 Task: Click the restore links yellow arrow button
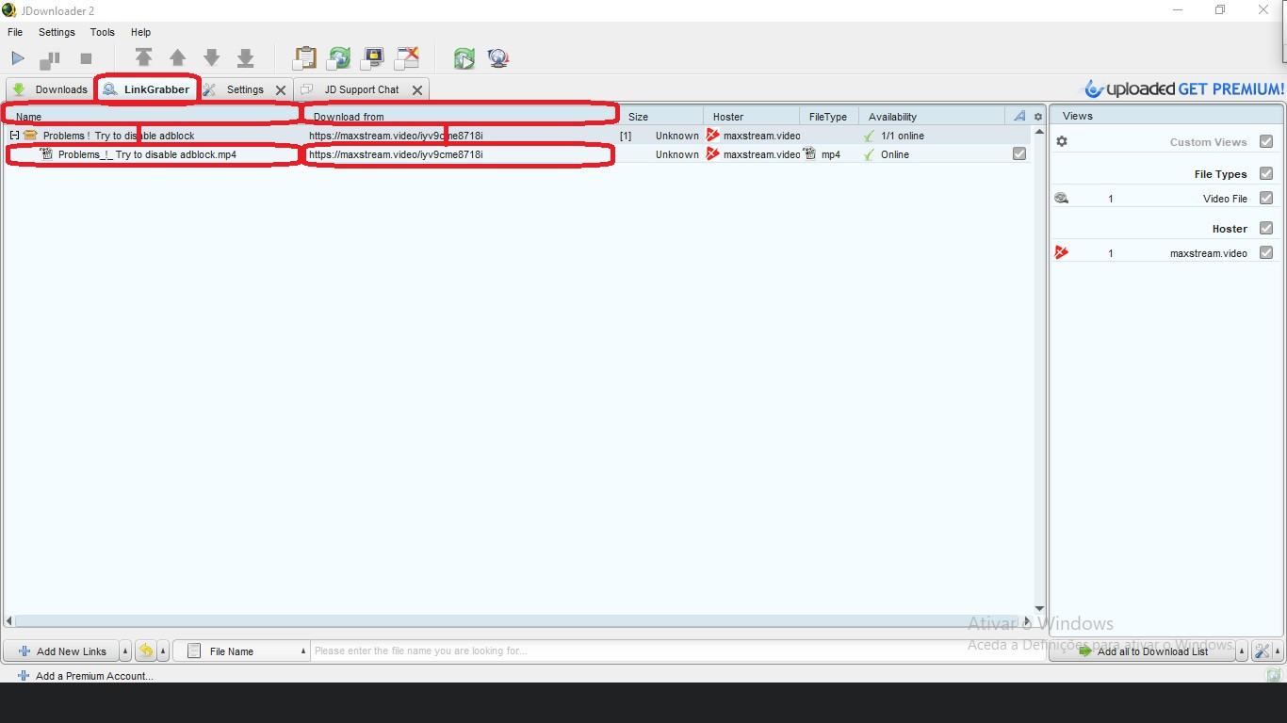pyautogui.click(x=146, y=651)
